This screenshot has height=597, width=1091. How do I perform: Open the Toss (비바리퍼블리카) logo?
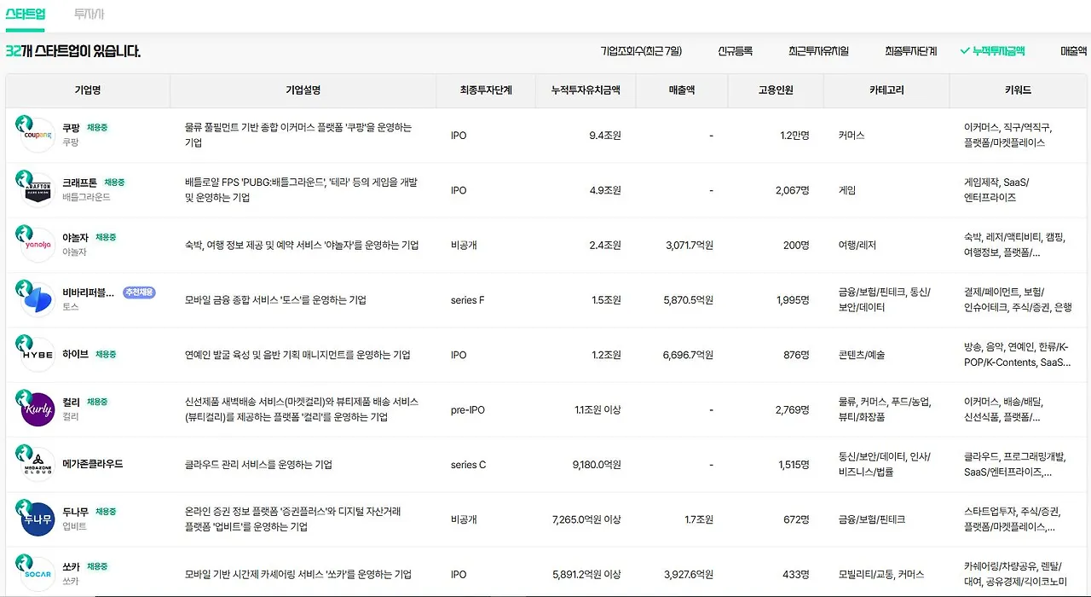tap(38, 300)
